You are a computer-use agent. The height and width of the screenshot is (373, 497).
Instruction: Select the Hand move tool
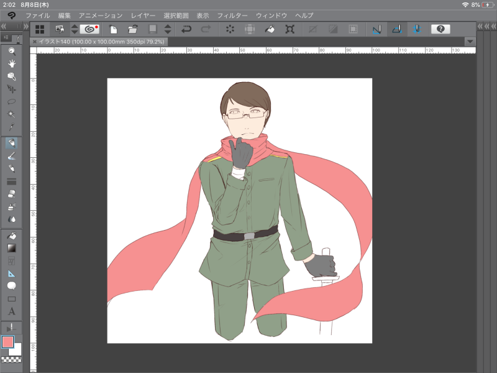11,63
